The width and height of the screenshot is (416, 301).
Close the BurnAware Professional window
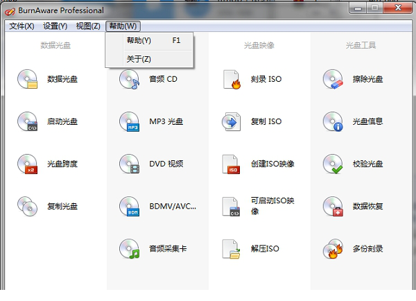point(398,8)
